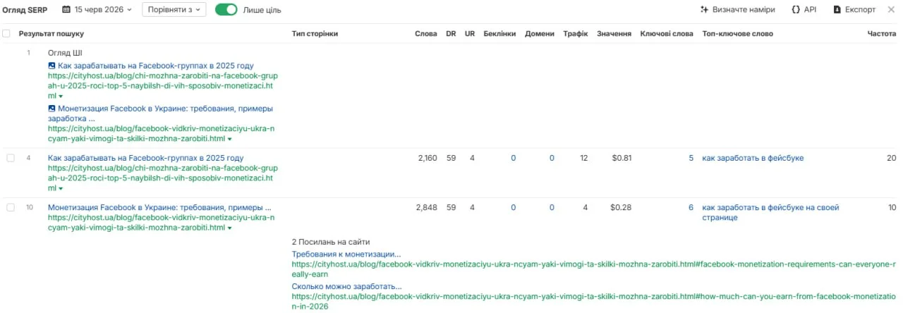Viewport: 903px width, 313px height.
Task: Click domains value 0 in position 4 row
Action: tap(552, 158)
